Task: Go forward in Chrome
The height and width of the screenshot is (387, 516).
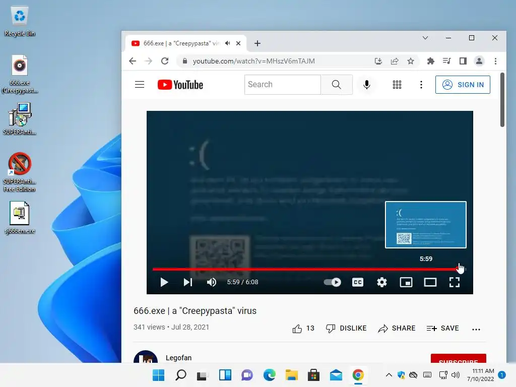Action: click(x=149, y=61)
